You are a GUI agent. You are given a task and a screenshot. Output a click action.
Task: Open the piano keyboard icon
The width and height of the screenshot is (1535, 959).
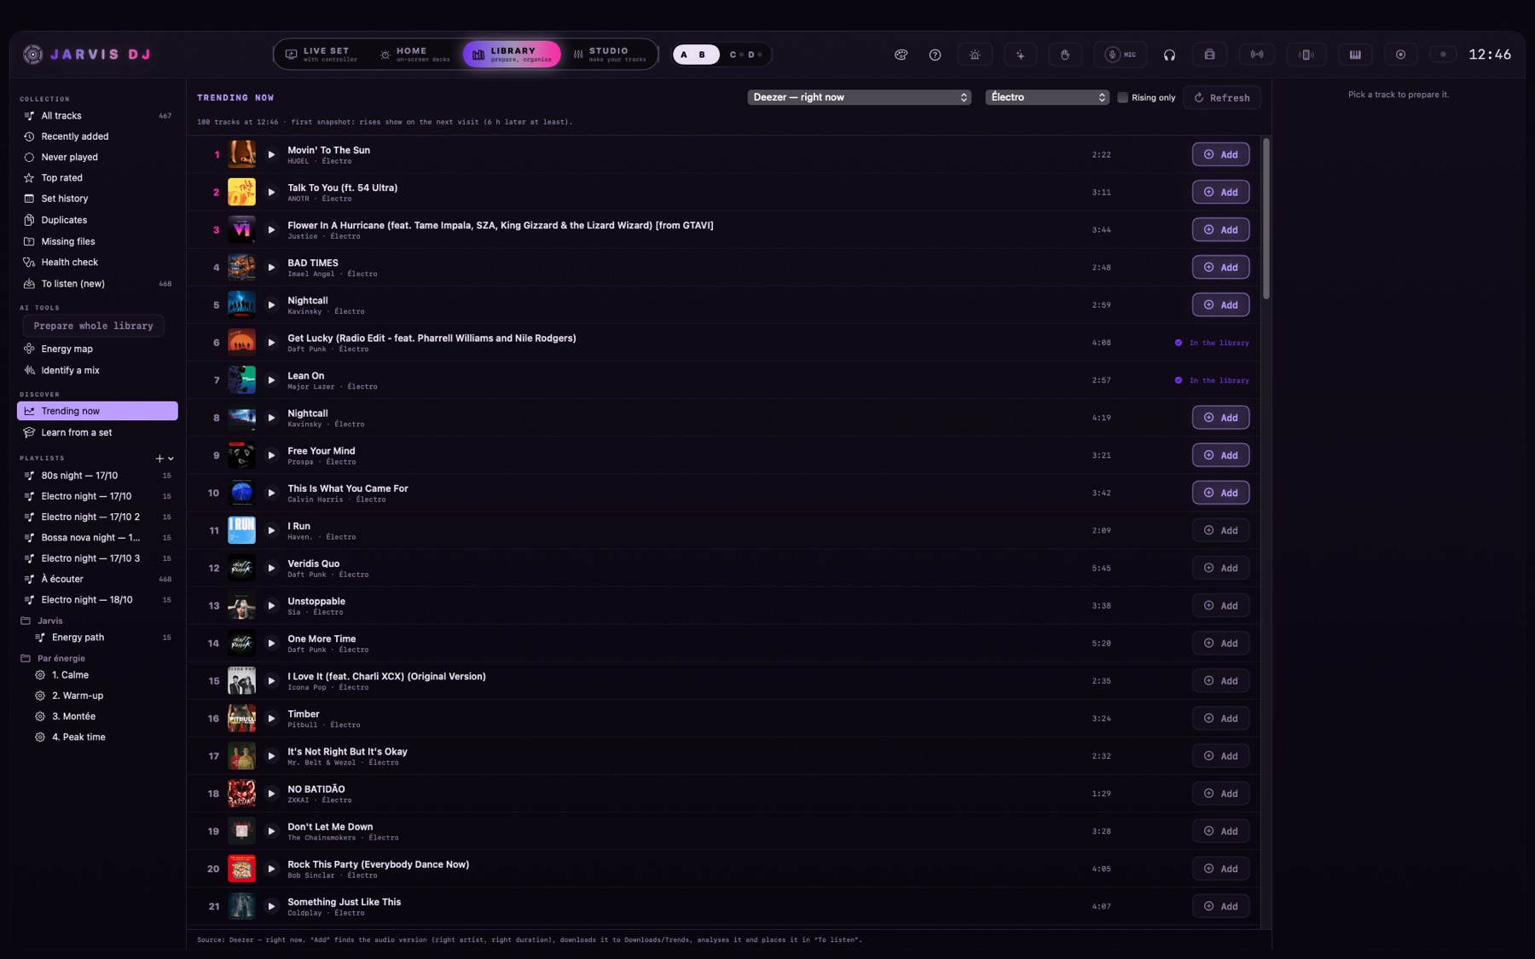(x=1354, y=55)
